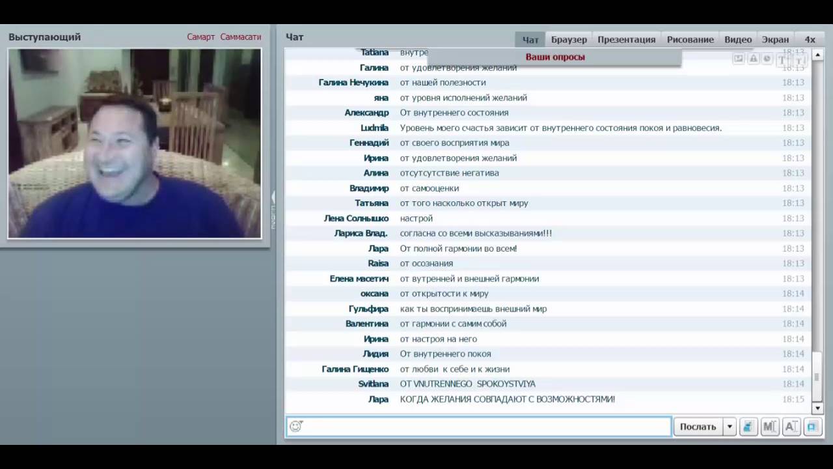Click message 'от нашей полезности'
This screenshot has width=833, height=469.
pyautogui.click(x=443, y=83)
